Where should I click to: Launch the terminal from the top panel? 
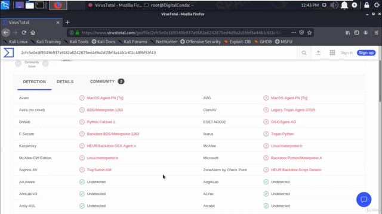pyautogui.click(x=40, y=5)
